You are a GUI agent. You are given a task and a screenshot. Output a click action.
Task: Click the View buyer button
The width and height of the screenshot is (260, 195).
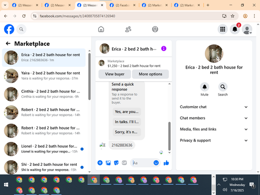(x=115, y=74)
